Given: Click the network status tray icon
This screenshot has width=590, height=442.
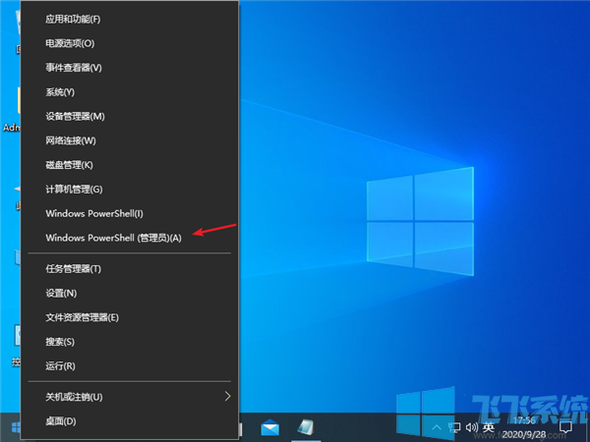Looking at the screenshot, I should pos(453,428).
